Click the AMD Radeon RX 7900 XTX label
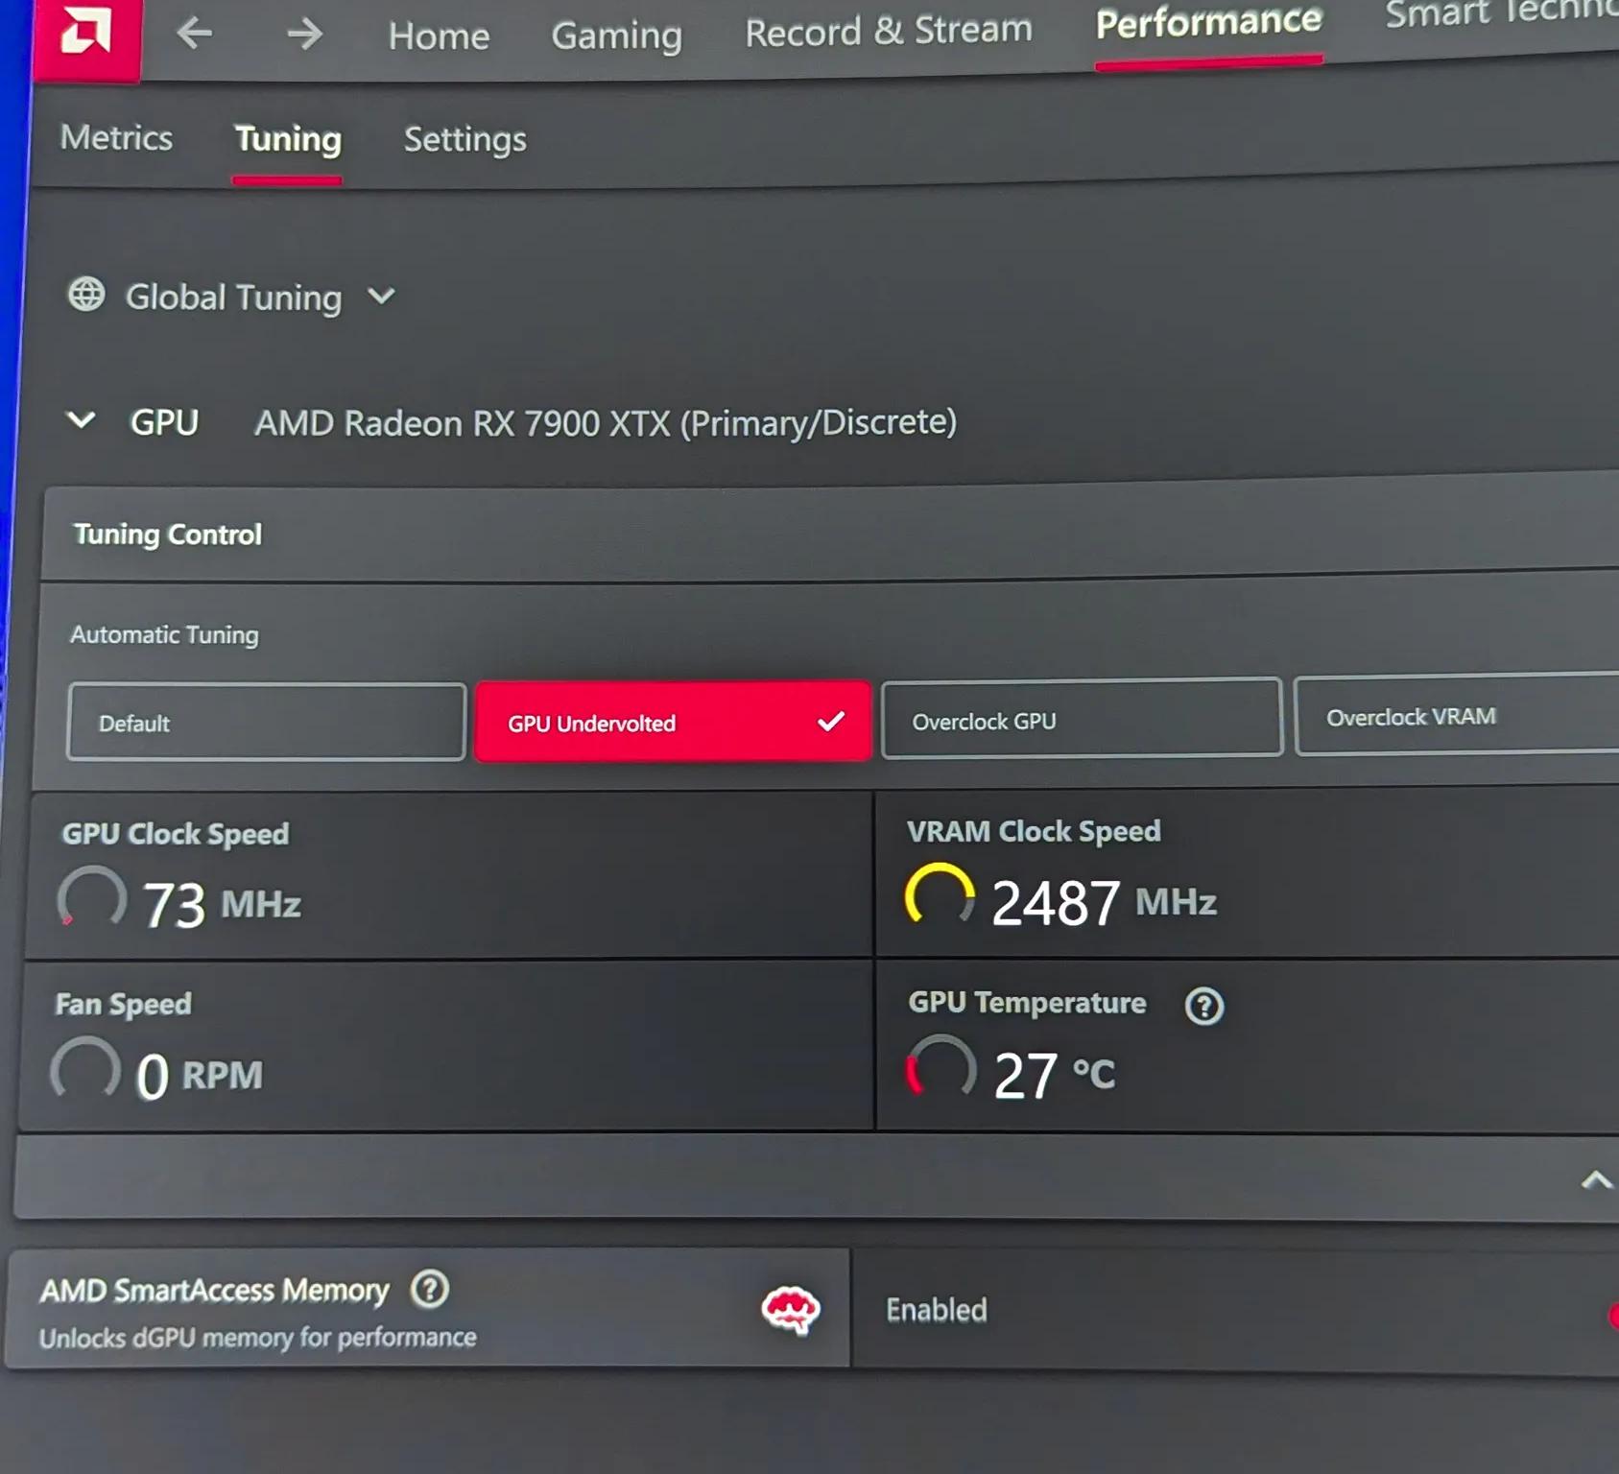1619x1474 pixels. [606, 422]
